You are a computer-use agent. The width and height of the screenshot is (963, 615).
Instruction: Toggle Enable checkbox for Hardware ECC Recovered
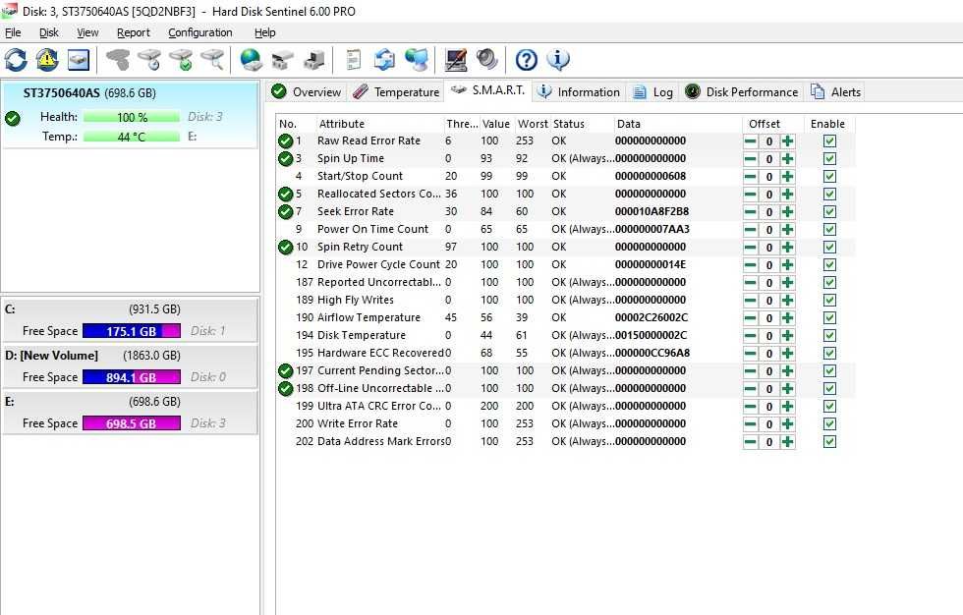click(829, 354)
